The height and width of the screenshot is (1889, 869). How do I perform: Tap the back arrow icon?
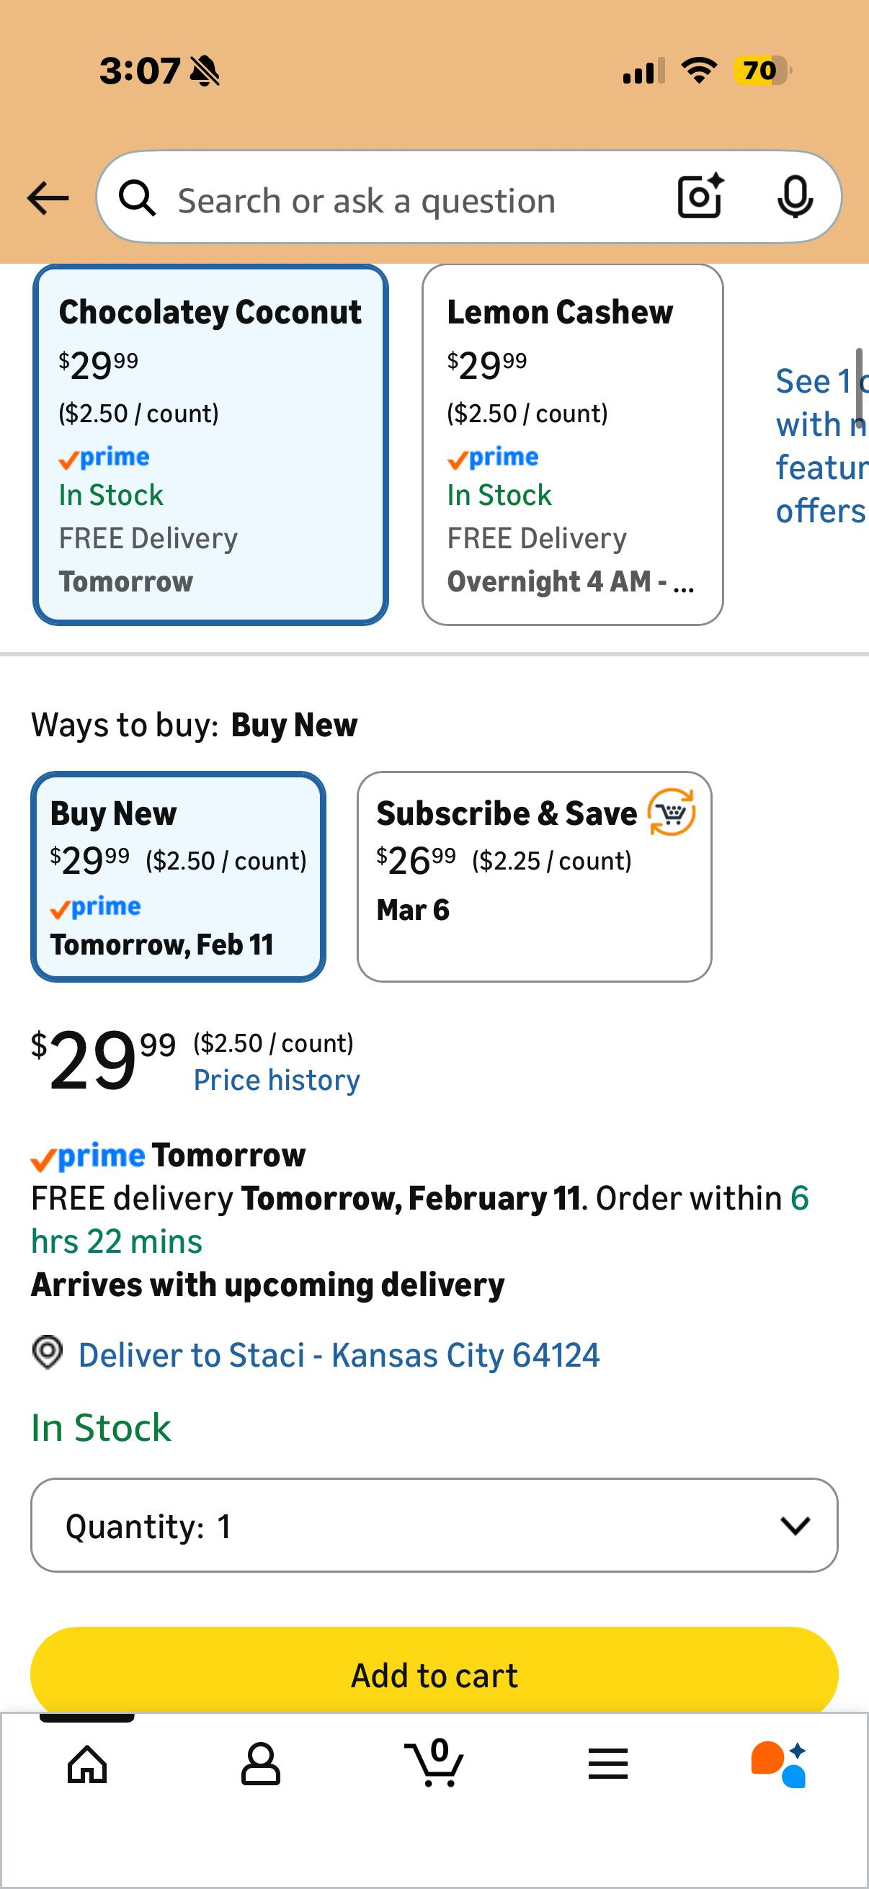click(x=48, y=199)
